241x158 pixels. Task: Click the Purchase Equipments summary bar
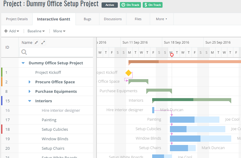159,90
